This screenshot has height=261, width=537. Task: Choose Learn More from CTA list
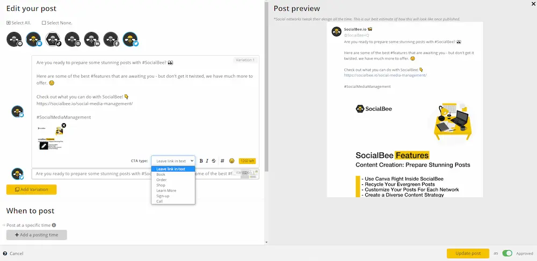[x=173, y=191]
